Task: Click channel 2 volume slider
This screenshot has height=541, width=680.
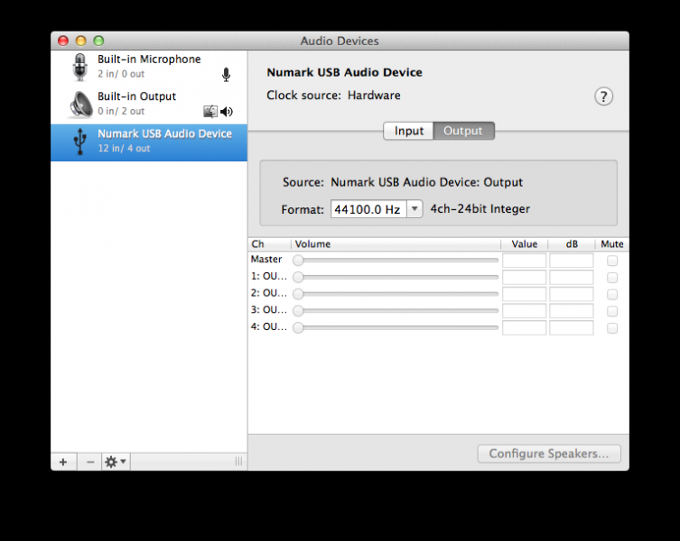Action: point(396,294)
